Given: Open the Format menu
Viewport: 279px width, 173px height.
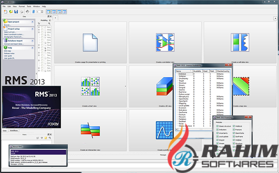Looking at the screenshot, I should click(x=22, y=6).
